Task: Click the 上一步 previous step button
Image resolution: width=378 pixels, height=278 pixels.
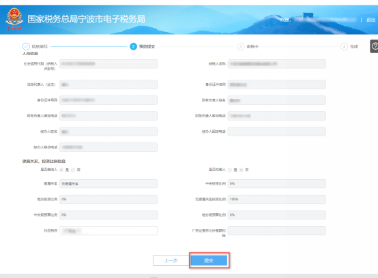Action: [x=171, y=260]
